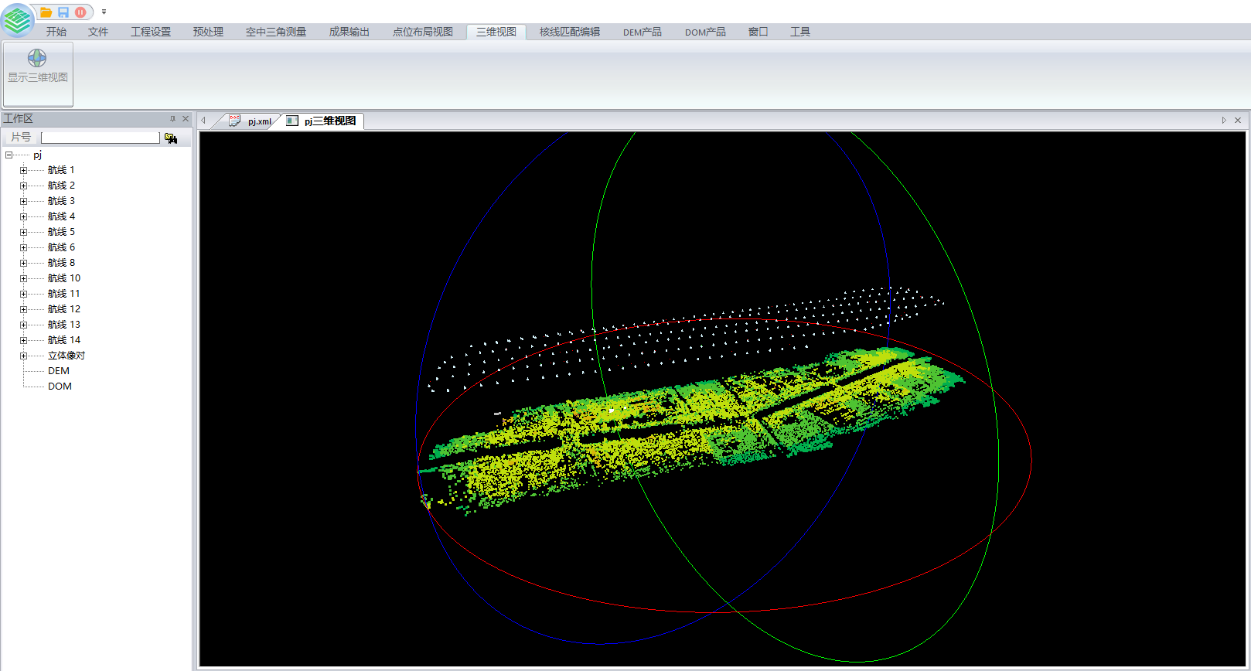Expand the 航线 10 node
This screenshot has height=671, width=1251.
click(23, 278)
